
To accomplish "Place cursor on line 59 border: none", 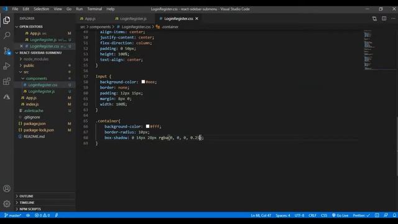I will (114, 87).
